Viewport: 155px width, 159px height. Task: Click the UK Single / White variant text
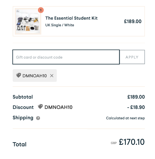click(60, 25)
